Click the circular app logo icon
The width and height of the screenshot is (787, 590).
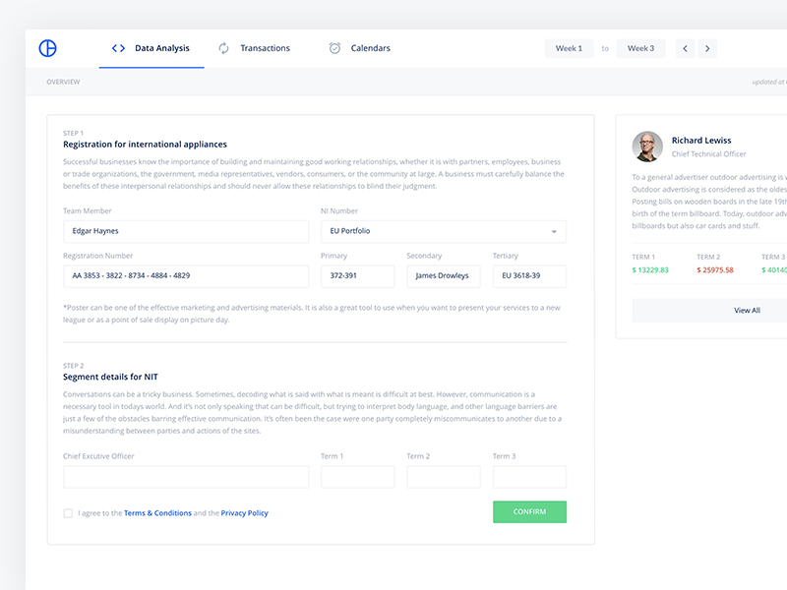[x=47, y=48]
